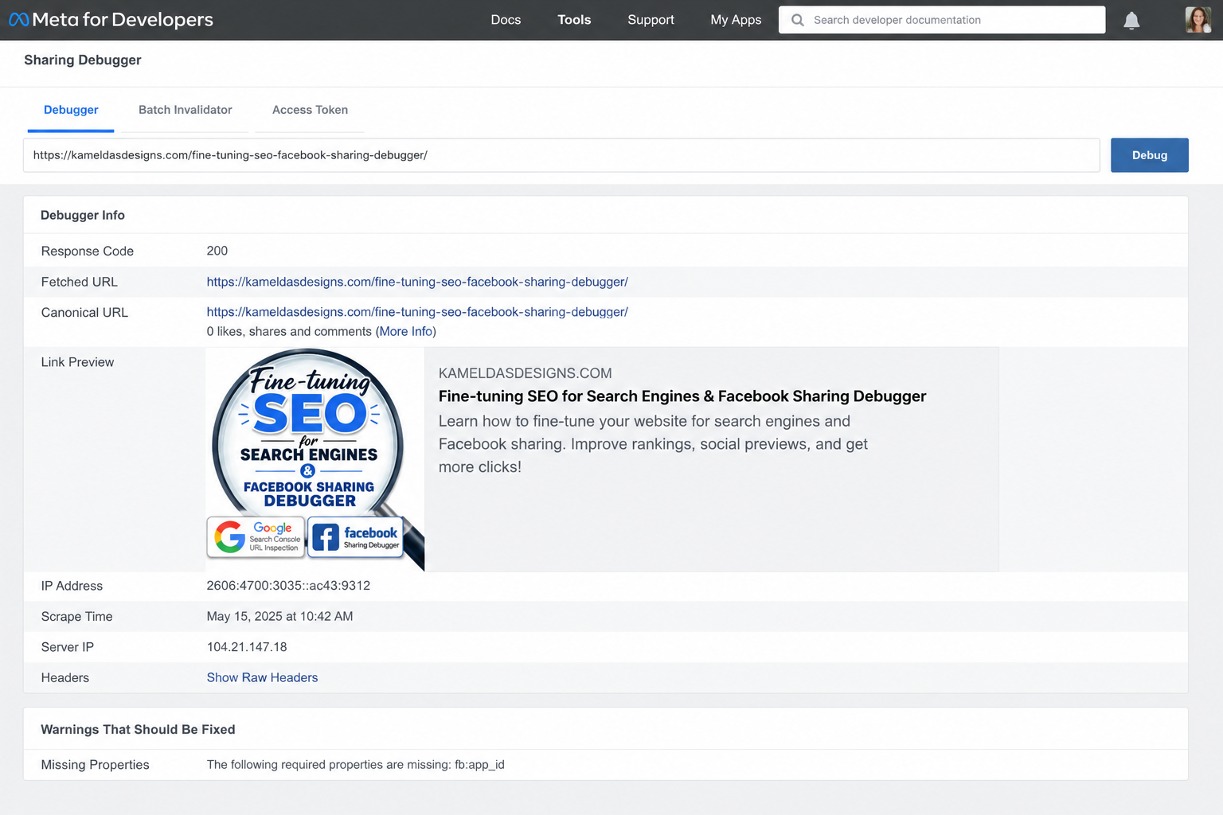This screenshot has width=1223, height=815.
Task: Open the Support menu
Action: click(651, 20)
